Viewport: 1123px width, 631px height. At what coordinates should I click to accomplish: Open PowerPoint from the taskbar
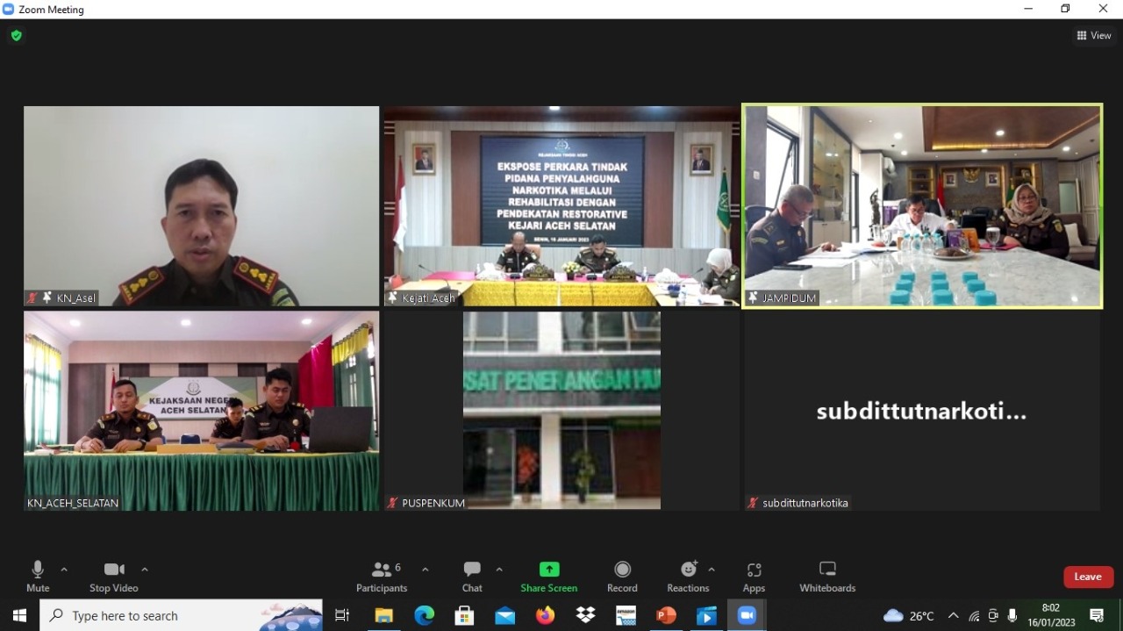pyautogui.click(x=666, y=615)
